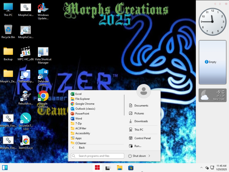Select the Vista Shortcut Manager icon
This screenshot has width=229, height=172.
coord(43,55)
